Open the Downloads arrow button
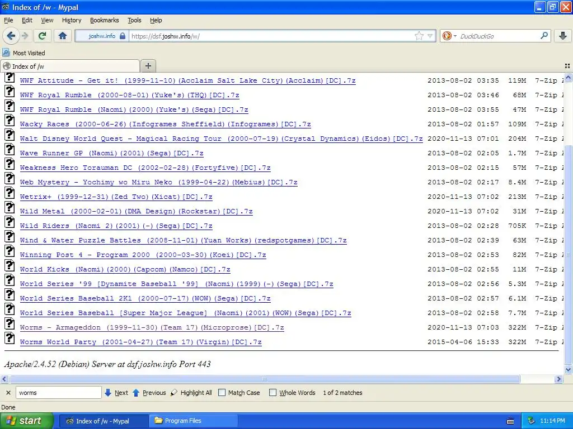This screenshot has height=429, width=573. [563, 36]
